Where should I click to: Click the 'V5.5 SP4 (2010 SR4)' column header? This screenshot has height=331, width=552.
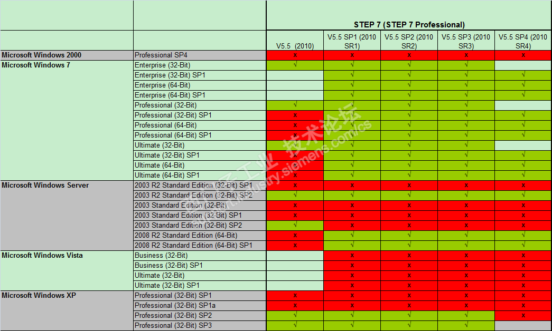coord(523,41)
